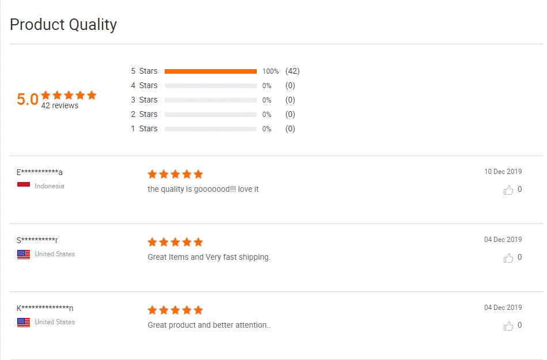
Task: Click the overall 5.0 rating stars
Action: tap(69, 95)
